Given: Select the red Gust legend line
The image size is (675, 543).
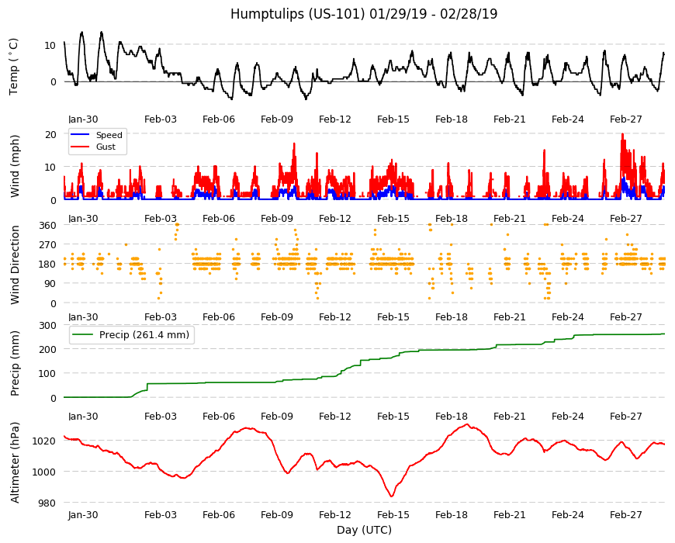Looking at the screenshot, I should coord(80,147).
